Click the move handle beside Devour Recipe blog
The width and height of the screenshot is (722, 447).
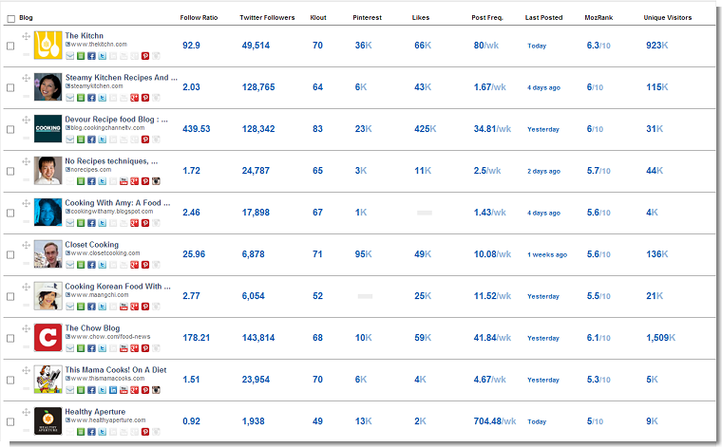click(x=27, y=120)
